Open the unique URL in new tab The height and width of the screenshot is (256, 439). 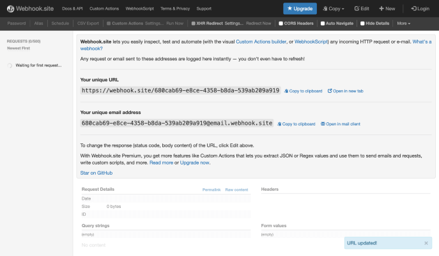click(346, 91)
